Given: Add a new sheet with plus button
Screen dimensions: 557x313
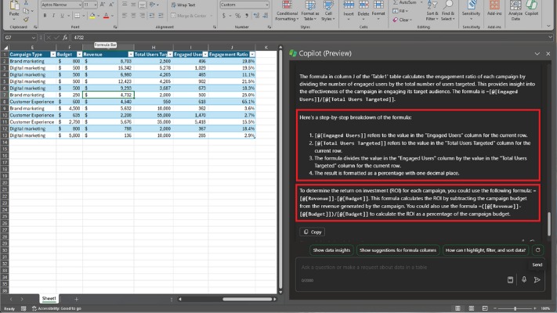Looking at the screenshot, I should (x=76, y=299).
